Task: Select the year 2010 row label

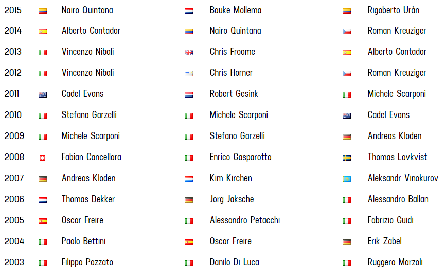Action: pos(13,115)
